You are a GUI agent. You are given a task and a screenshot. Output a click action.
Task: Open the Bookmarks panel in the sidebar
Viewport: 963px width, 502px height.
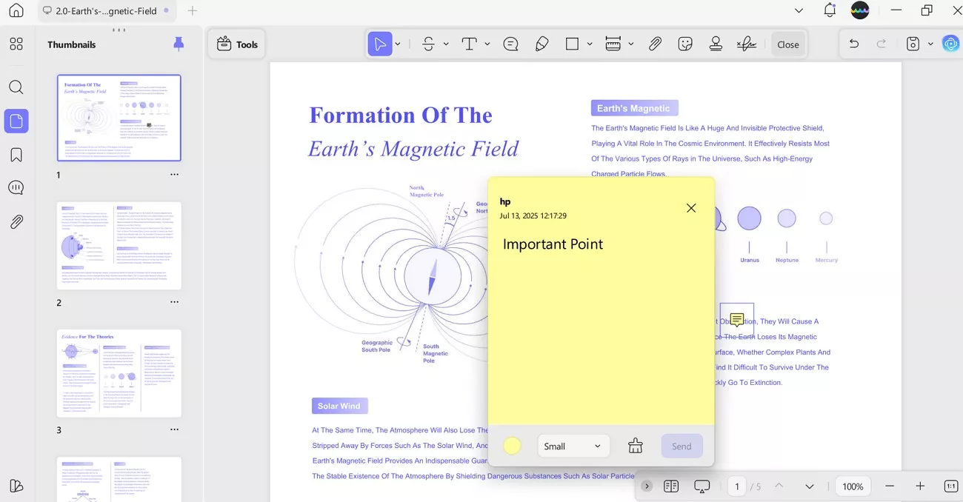pos(16,154)
